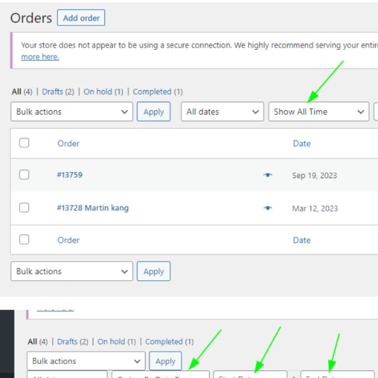Tick the select-all checkbox in the table footer
Screen dimensions: 378x378
coord(24,239)
